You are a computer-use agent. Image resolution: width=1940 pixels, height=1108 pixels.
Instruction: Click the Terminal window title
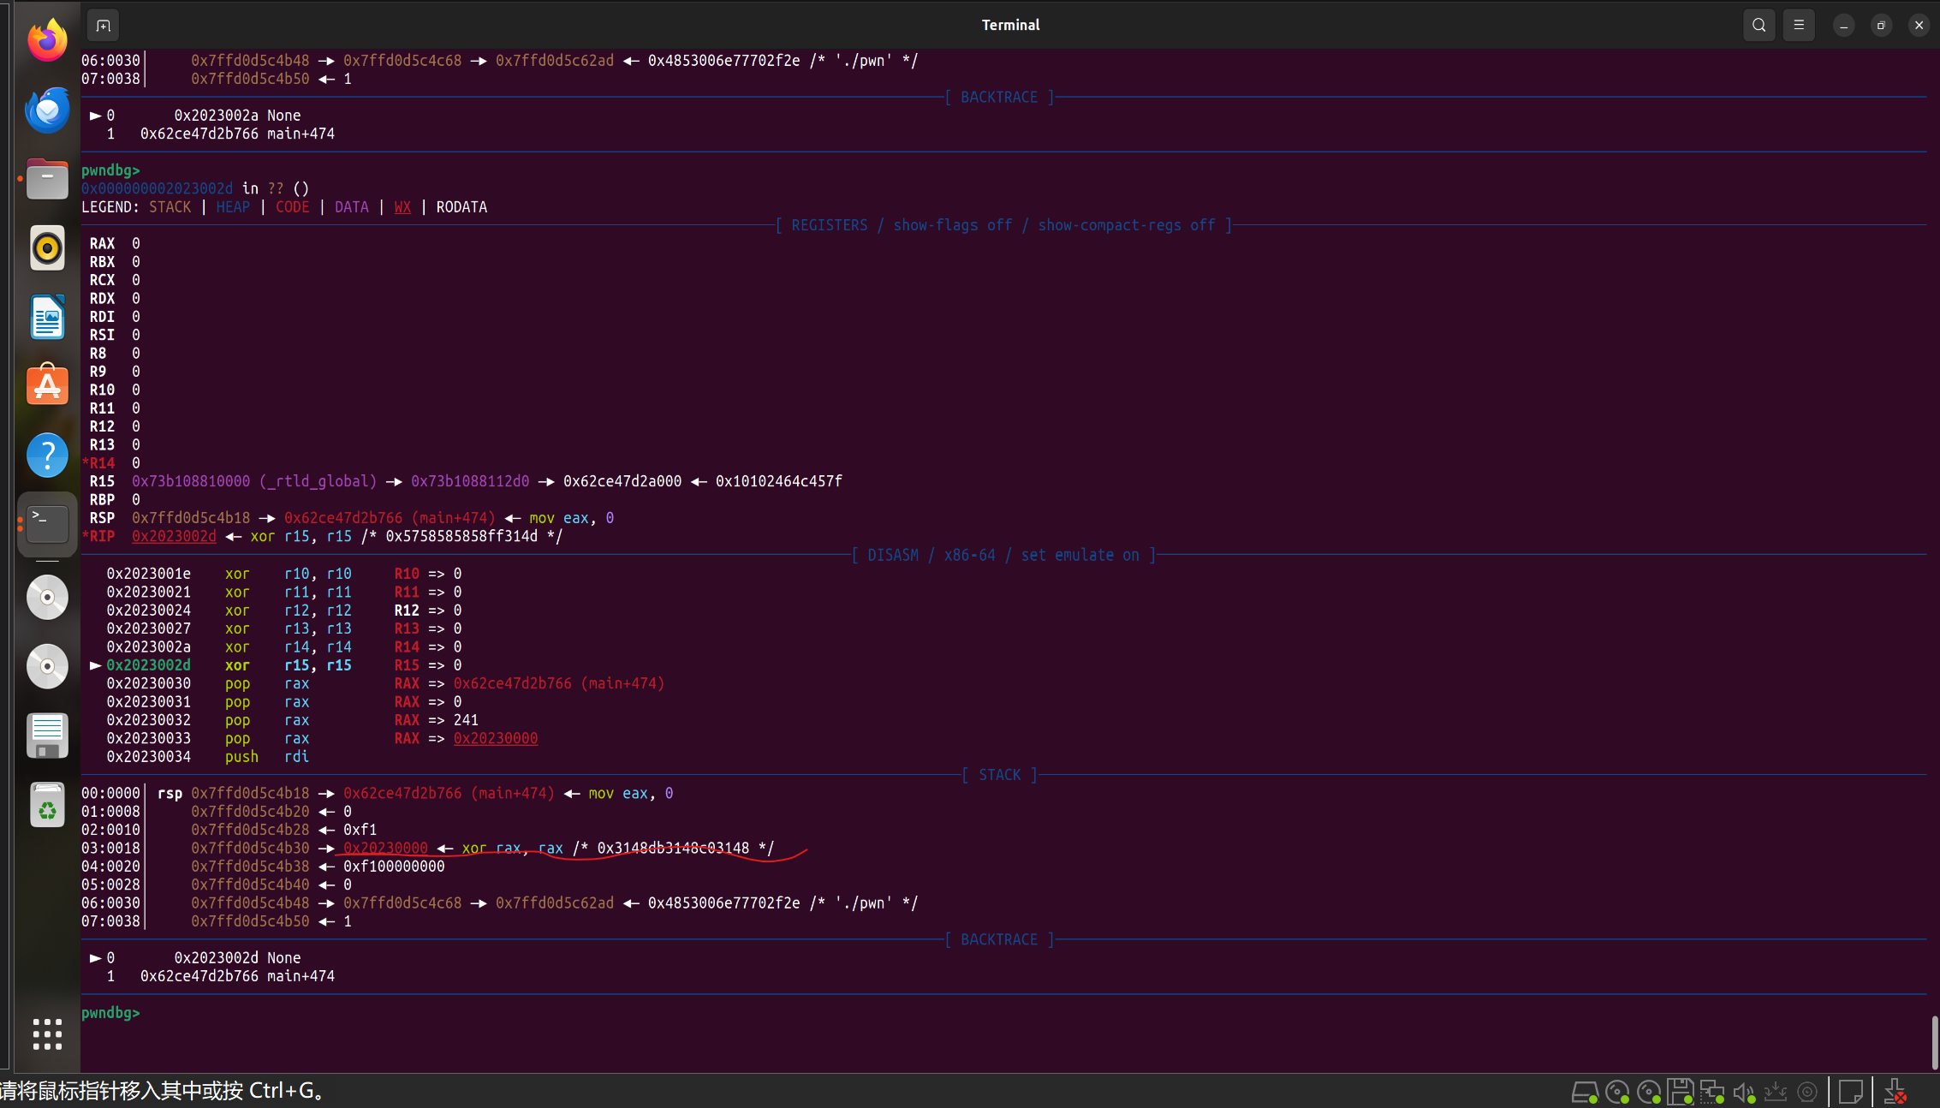tap(1010, 26)
